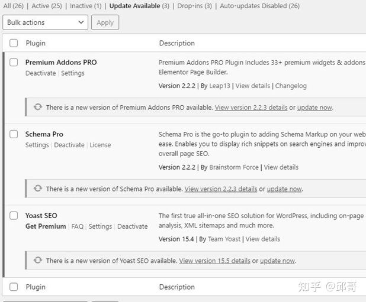Click Get Premium under Yoast SEO

point(46,226)
